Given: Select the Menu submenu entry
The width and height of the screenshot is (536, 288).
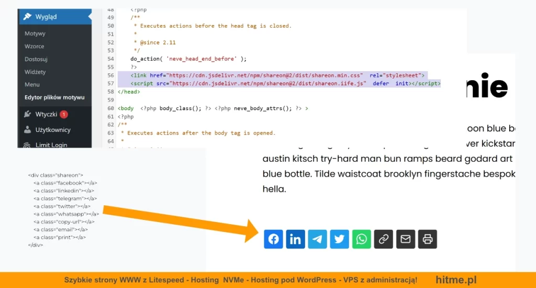Looking at the screenshot, I should click(x=32, y=84).
